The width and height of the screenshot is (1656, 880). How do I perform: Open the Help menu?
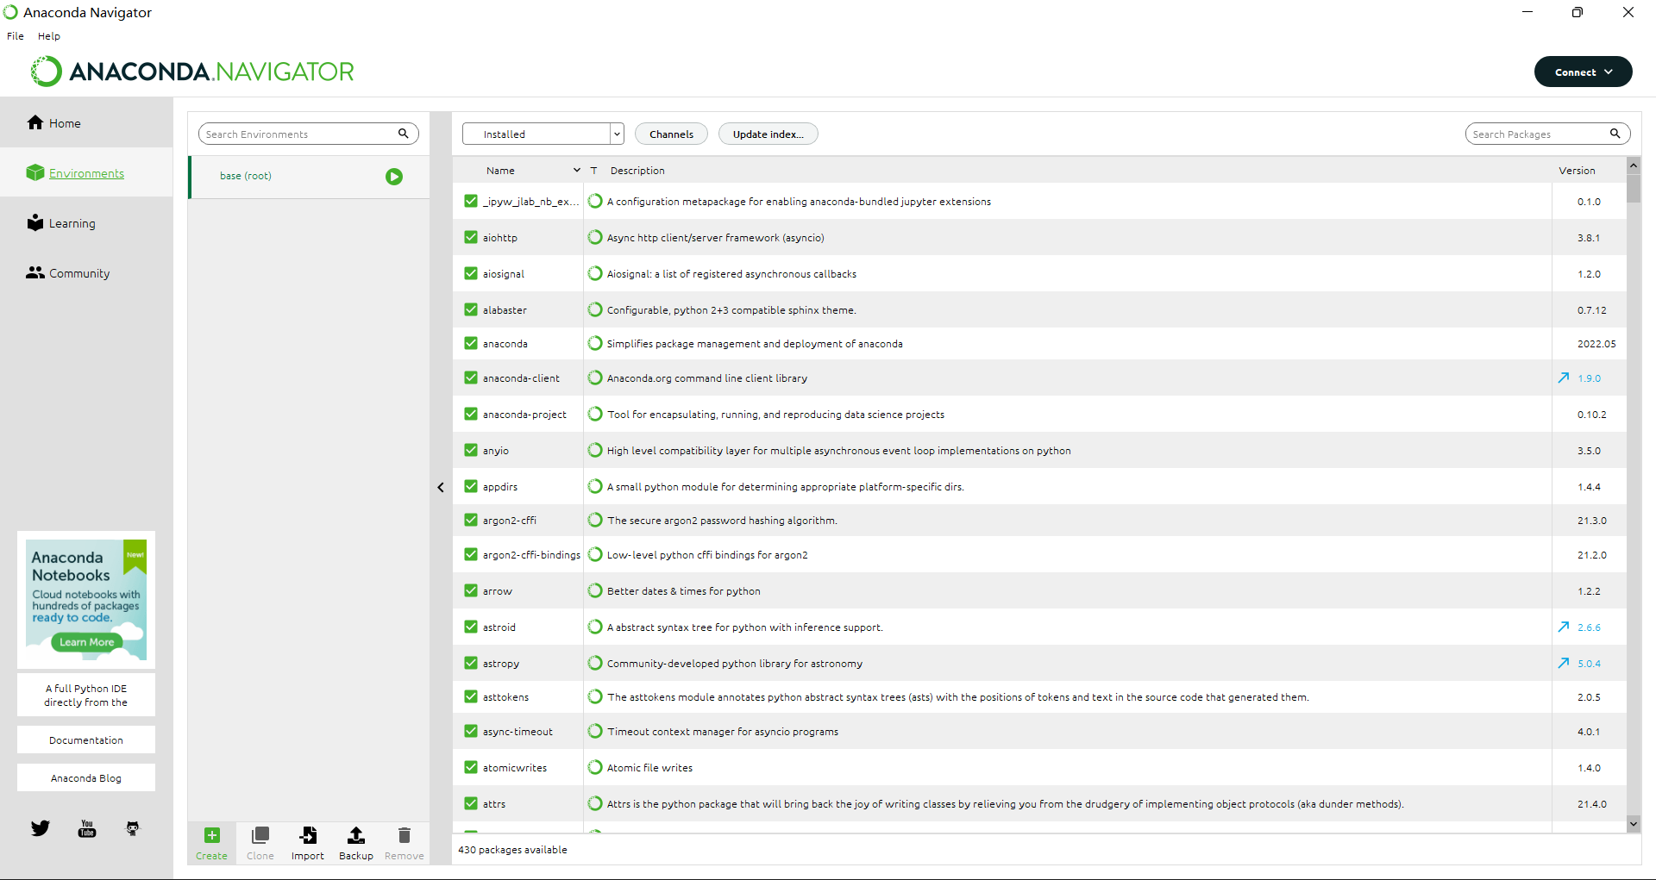click(49, 36)
